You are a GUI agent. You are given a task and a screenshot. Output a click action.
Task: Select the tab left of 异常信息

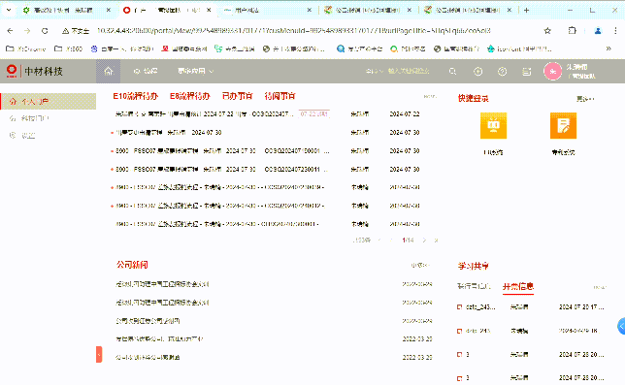[x=474, y=286]
